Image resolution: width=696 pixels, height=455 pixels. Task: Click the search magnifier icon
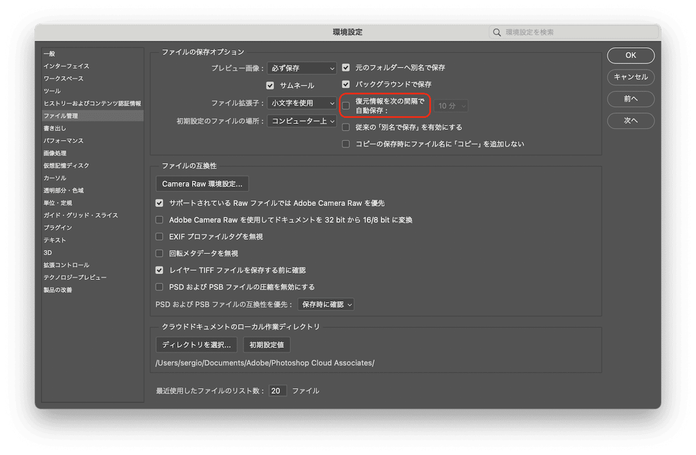coord(497,33)
